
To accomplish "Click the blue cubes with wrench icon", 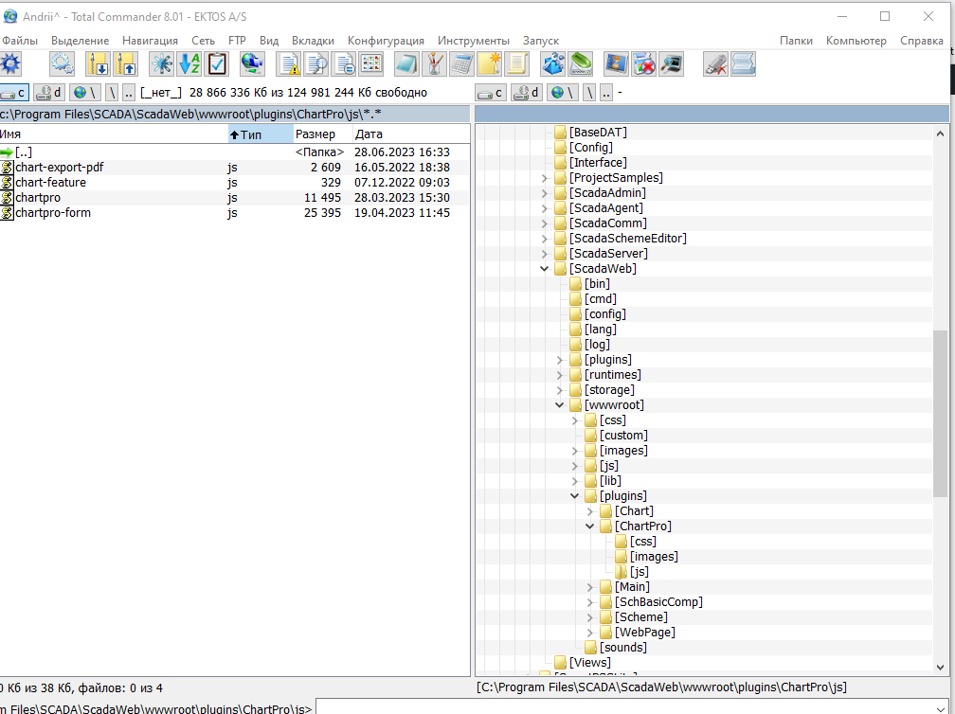I will [552, 63].
